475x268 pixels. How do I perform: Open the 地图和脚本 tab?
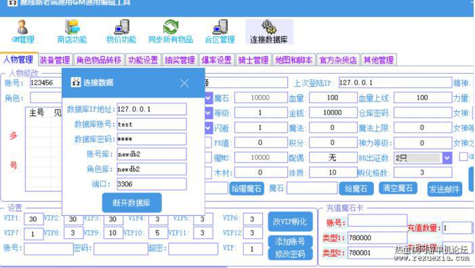[x=294, y=60]
